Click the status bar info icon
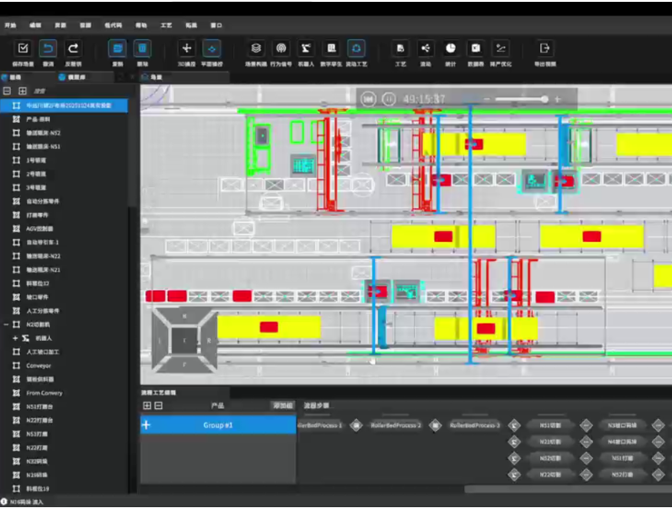The image size is (672, 509). (x=4, y=502)
